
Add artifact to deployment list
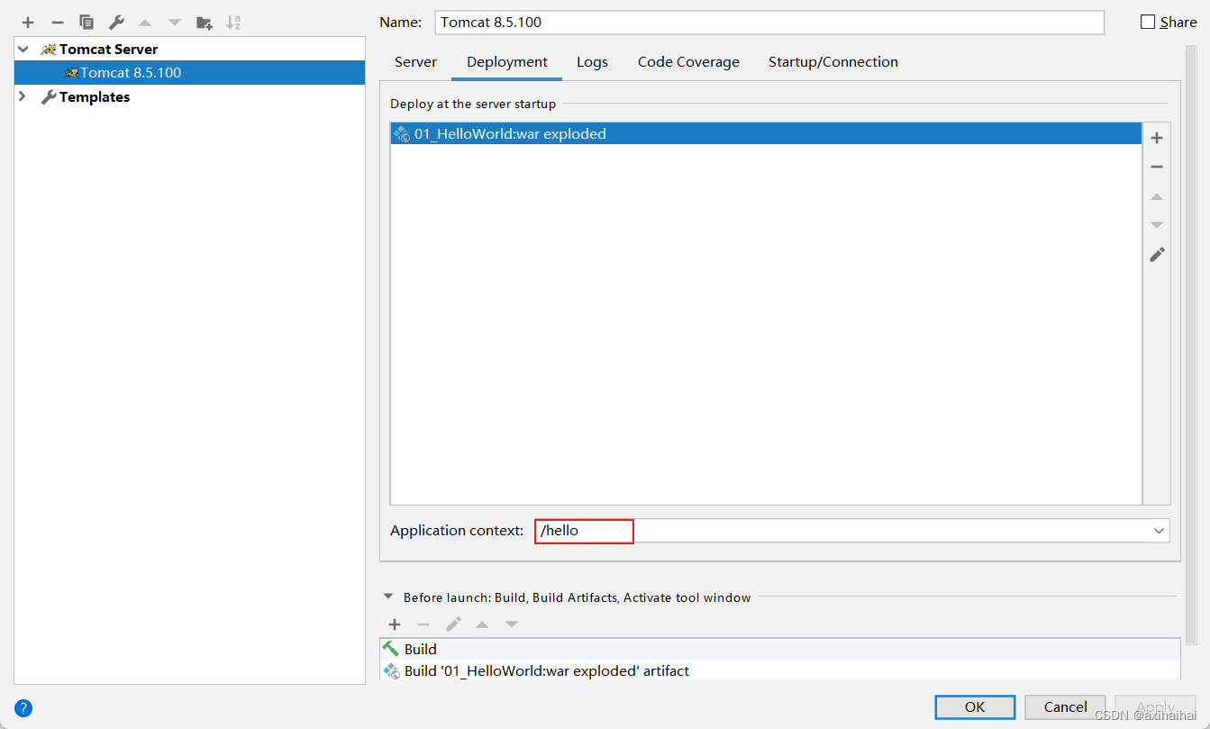pyautogui.click(x=1157, y=138)
